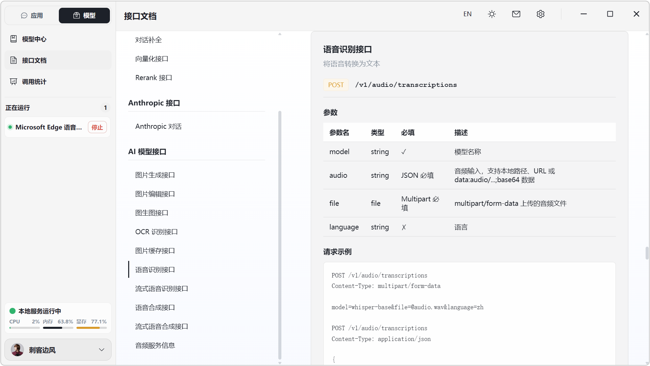Toggle the light/dark theme sun icon

point(492,14)
